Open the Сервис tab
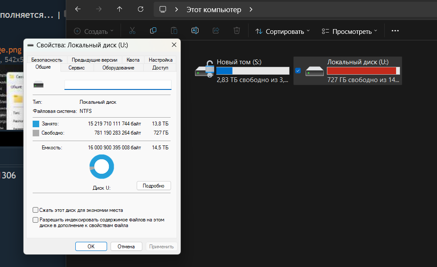437x267 pixels. coord(77,68)
